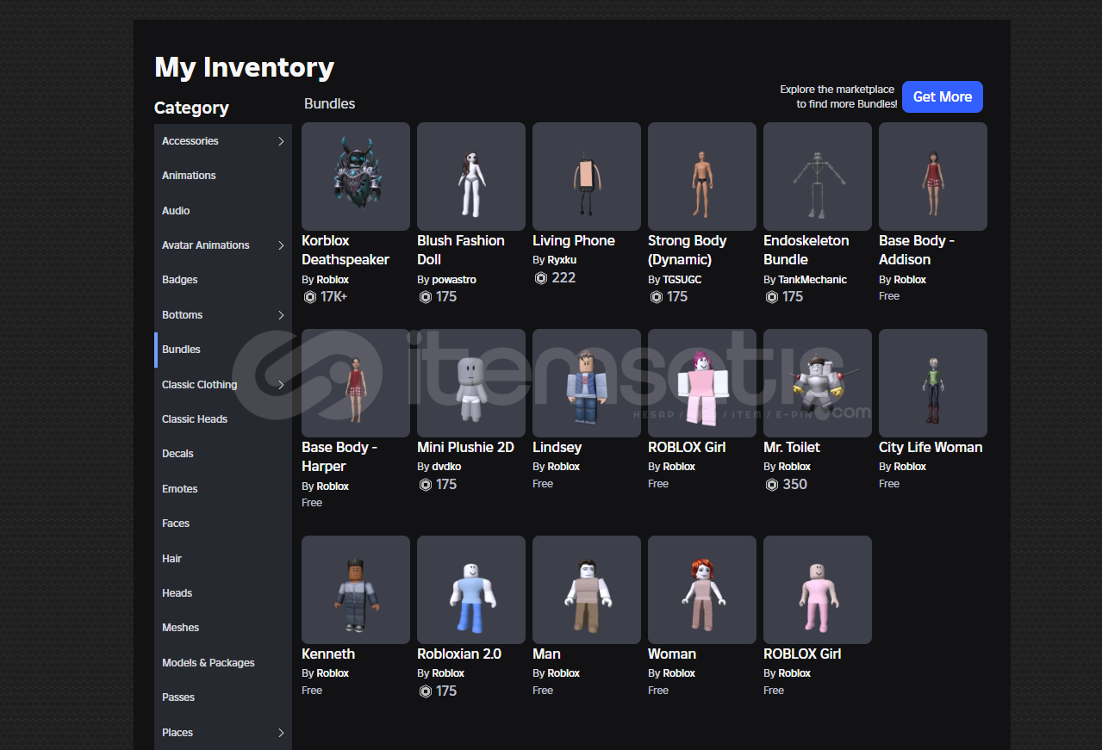Expand the Avatar Animations submenu arrow
Image resolution: width=1102 pixels, height=750 pixels.
point(281,245)
